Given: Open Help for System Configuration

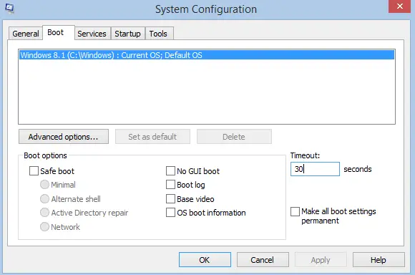Looking at the screenshot, I should [379, 260].
